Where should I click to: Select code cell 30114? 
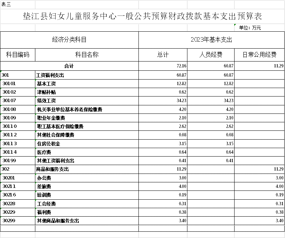coord(18,152)
